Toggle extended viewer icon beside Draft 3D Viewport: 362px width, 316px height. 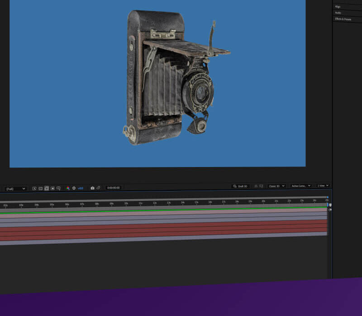click(262, 186)
